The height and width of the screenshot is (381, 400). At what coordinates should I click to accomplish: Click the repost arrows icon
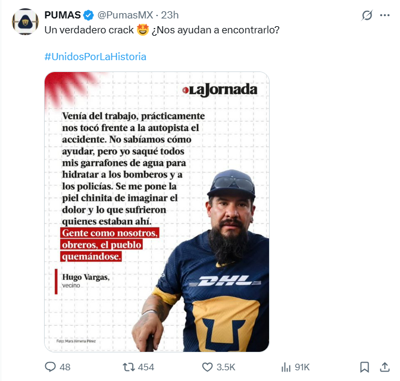coord(127,367)
